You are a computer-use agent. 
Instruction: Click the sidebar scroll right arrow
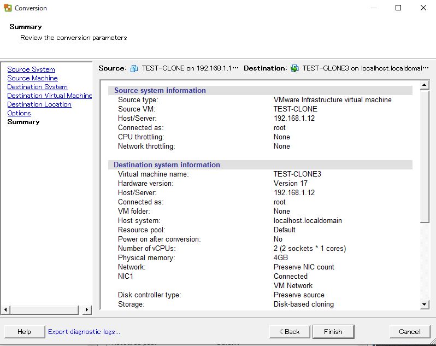coord(87,309)
